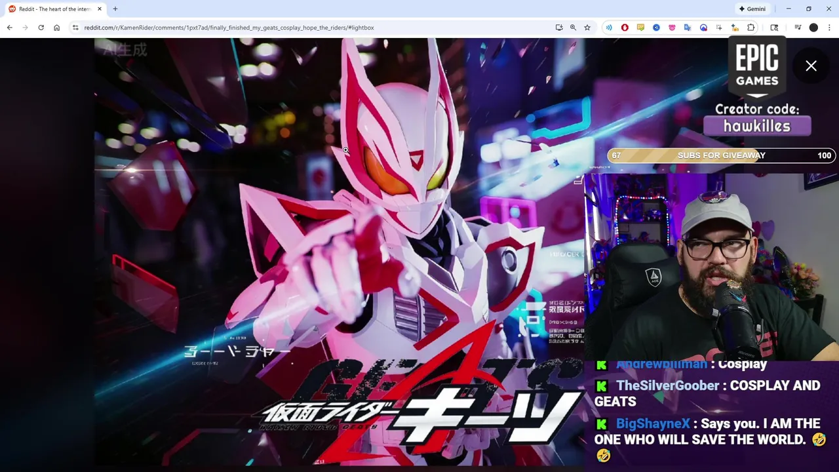Click the hawkilles creator code label
The height and width of the screenshot is (472, 839).
[x=757, y=126]
